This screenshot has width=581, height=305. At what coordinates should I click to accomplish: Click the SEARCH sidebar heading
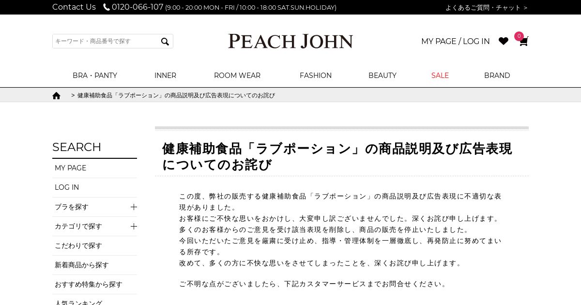[76, 147]
